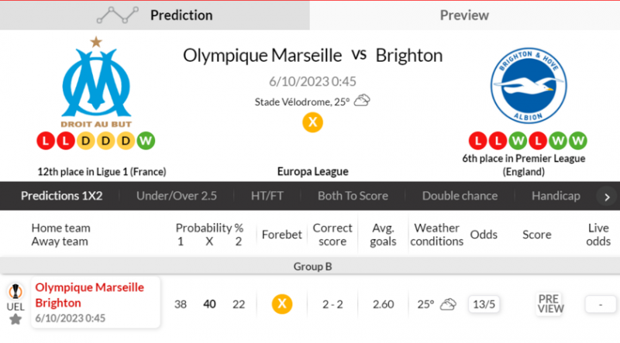The image size is (620, 343).
Task: Click the cloudy weather icon beside Stade Vélodrome
Action: click(362, 101)
